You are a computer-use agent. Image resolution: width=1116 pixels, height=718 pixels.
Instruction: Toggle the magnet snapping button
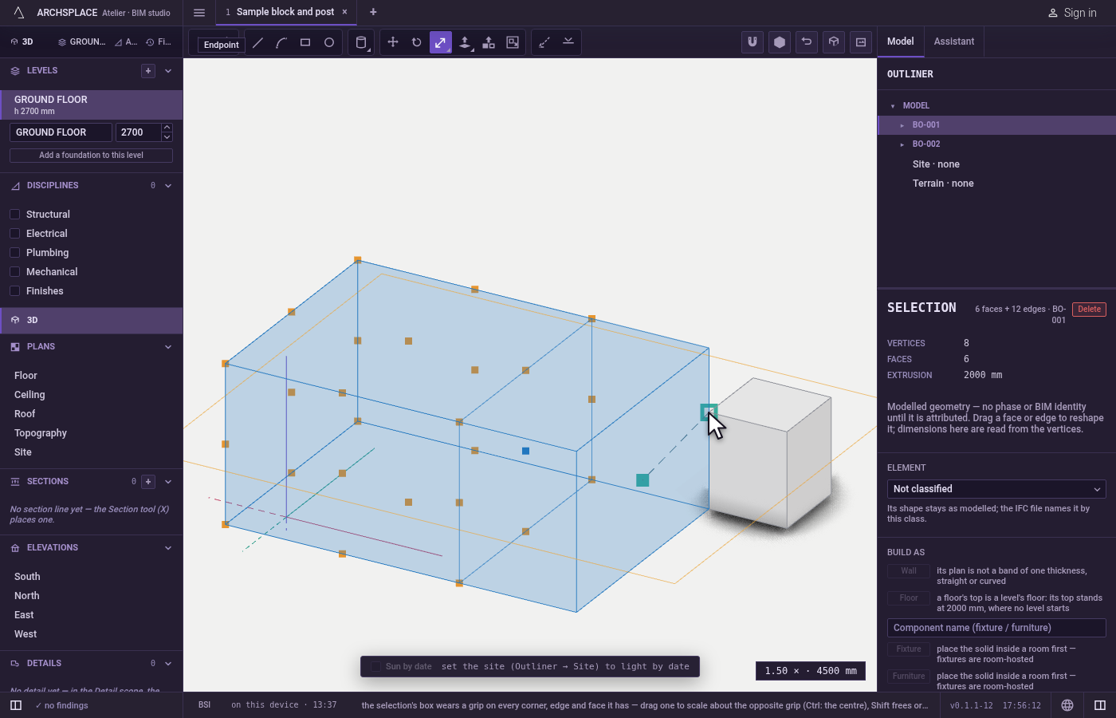[x=753, y=42]
